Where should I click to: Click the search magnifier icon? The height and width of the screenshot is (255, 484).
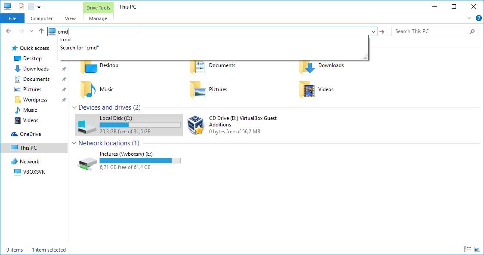[x=472, y=31]
